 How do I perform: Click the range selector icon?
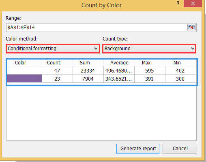[191, 28]
